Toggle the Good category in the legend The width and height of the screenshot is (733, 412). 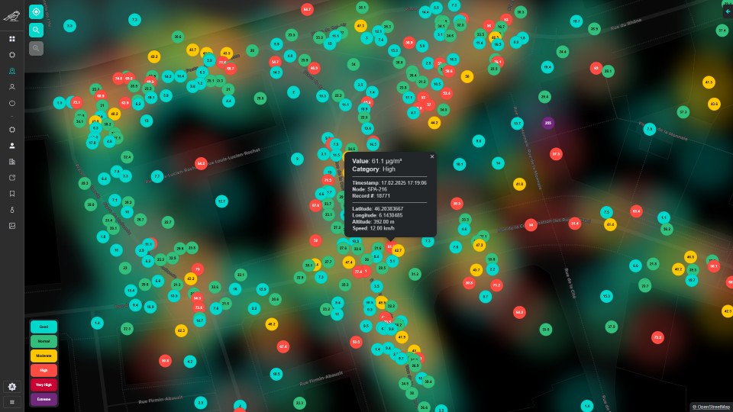click(44, 326)
